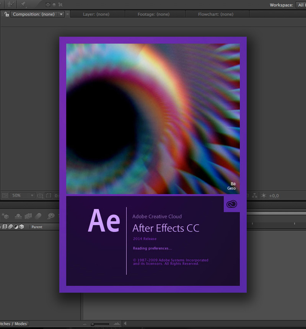Switch to the Layer: (none) tab
The image size is (306, 329).
click(96, 14)
